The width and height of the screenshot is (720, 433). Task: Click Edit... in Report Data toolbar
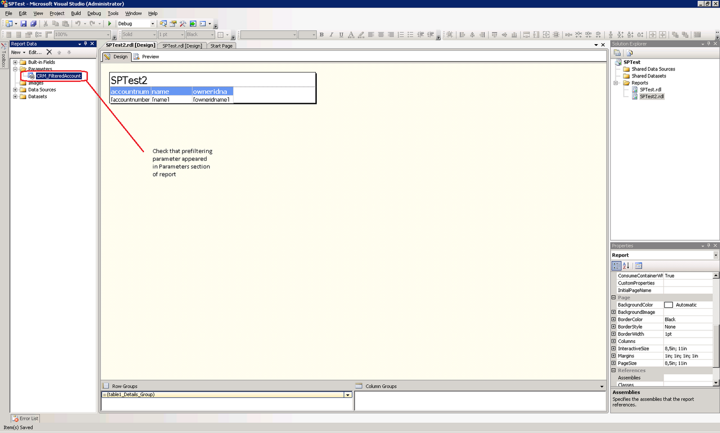pos(35,52)
